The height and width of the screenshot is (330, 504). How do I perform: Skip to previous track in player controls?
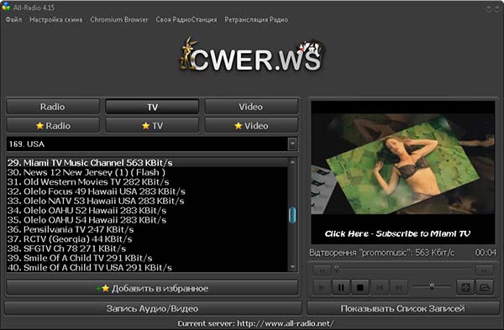point(380,287)
